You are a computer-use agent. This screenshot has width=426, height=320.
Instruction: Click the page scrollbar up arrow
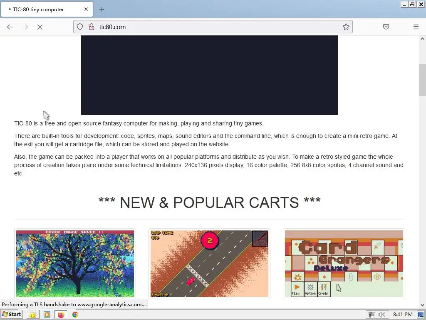[422, 39]
